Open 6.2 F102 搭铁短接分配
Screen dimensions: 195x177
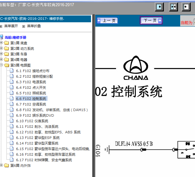pos(35,76)
